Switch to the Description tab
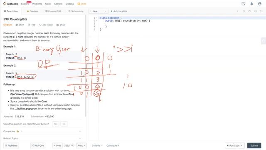Screen dimensions: 266x150 (11, 11)
